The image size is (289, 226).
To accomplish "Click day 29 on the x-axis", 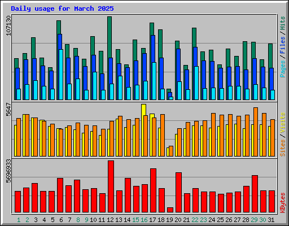I will coord(254,220).
